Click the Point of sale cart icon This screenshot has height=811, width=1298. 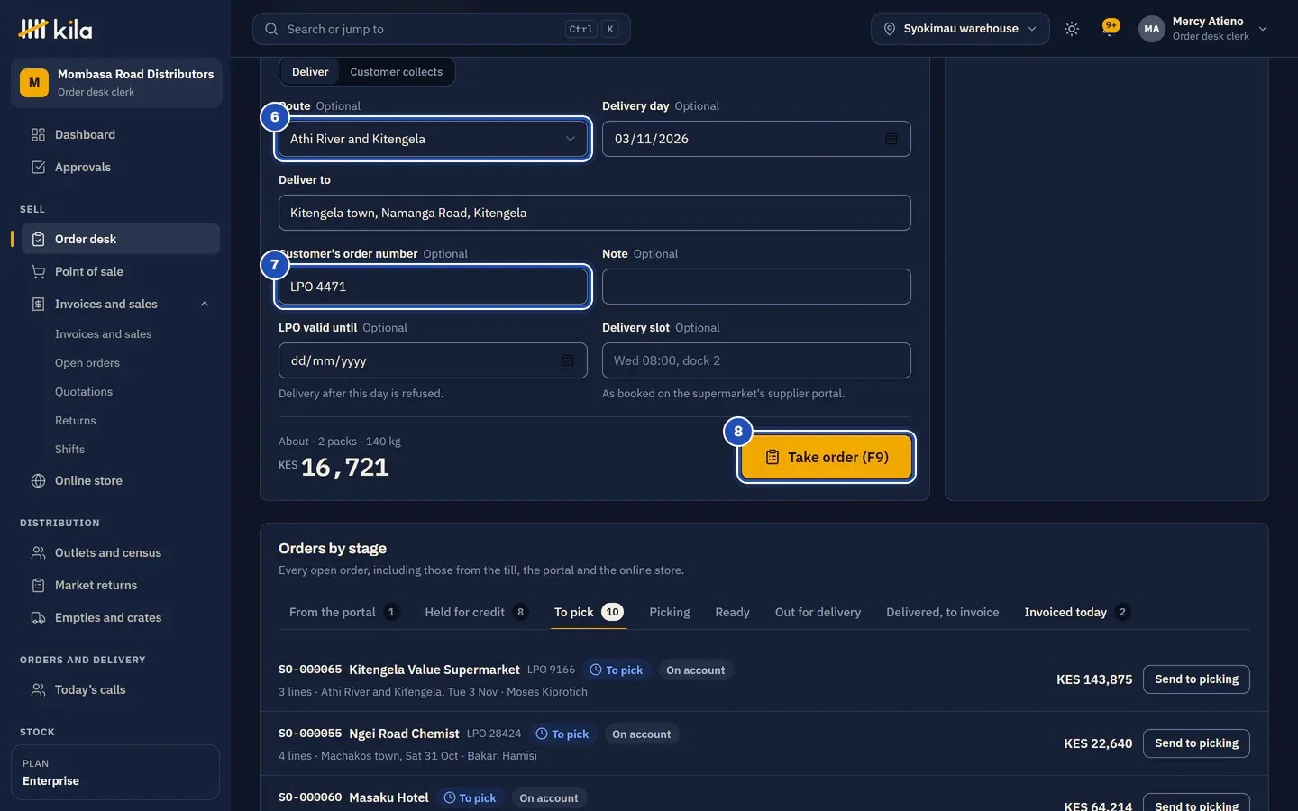[38, 271]
